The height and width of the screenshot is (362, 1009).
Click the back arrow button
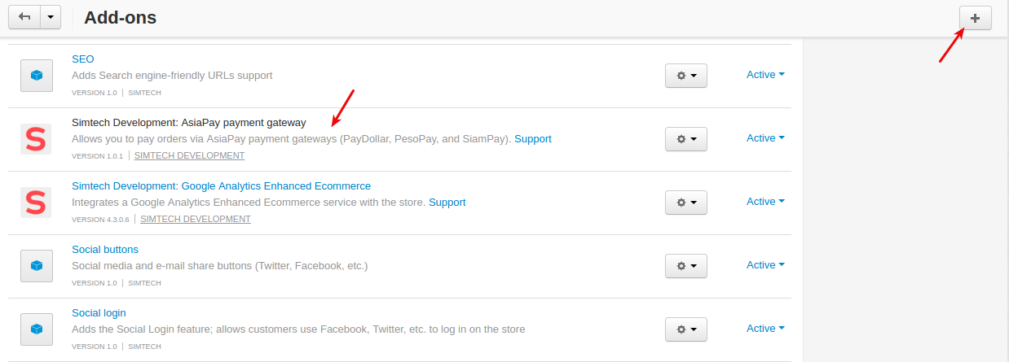(x=24, y=17)
